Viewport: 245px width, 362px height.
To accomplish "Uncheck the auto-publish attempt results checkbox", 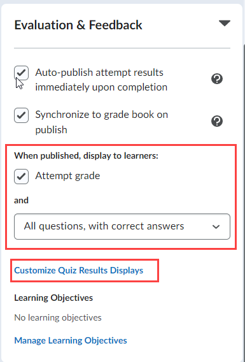I will pyautogui.click(x=21, y=73).
